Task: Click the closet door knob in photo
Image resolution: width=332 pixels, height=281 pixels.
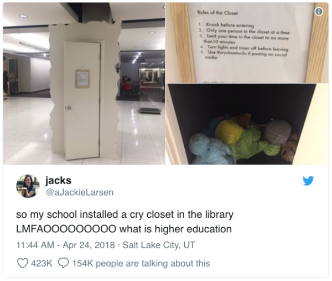Action: pyautogui.click(x=69, y=108)
